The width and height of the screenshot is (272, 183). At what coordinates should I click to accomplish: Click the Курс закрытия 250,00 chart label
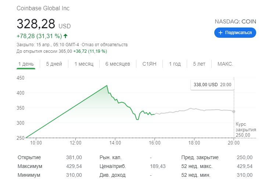coord(246,129)
